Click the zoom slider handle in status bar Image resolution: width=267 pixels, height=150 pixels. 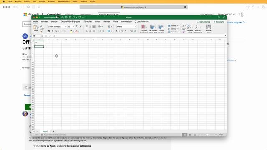pos(207,135)
